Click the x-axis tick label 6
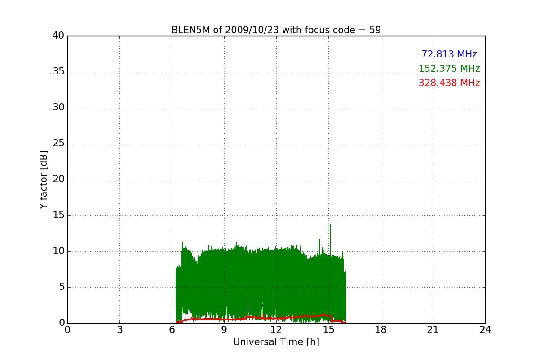This screenshot has width=539, height=359. coord(172,330)
